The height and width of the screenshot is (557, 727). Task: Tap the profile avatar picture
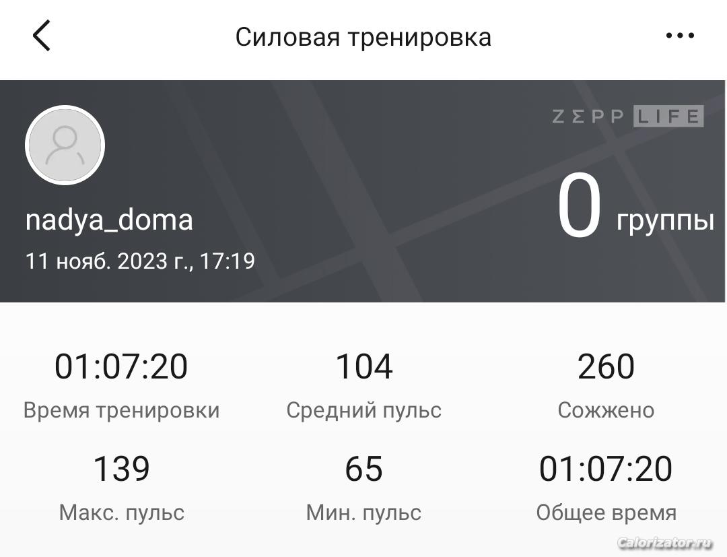pos(65,145)
